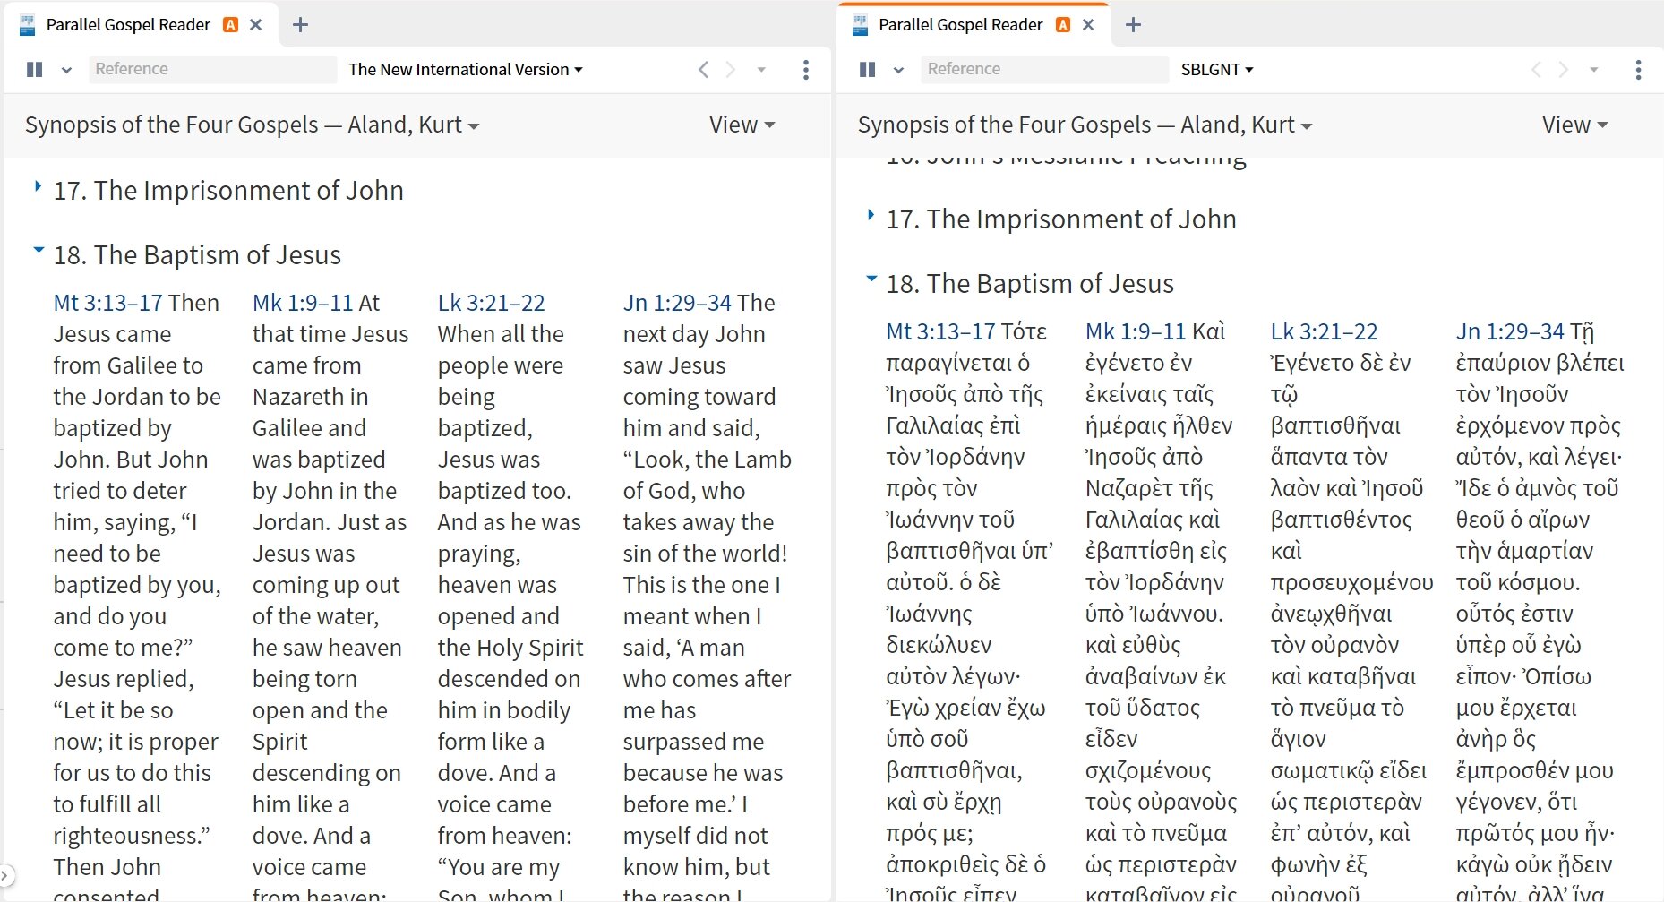This screenshot has width=1664, height=902.
Task: Open the right panel three-dot menu
Action: (1638, 70)
